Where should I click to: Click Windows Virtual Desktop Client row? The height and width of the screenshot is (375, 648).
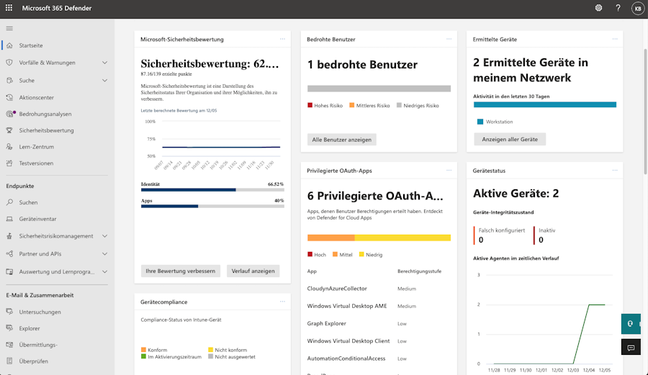point(379,341)
